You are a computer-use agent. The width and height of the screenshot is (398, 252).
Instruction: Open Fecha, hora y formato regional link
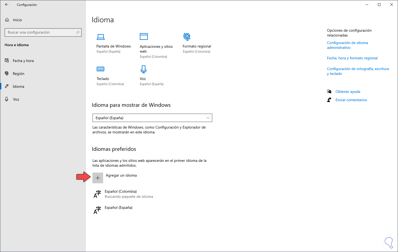click(x=352, y=58)
